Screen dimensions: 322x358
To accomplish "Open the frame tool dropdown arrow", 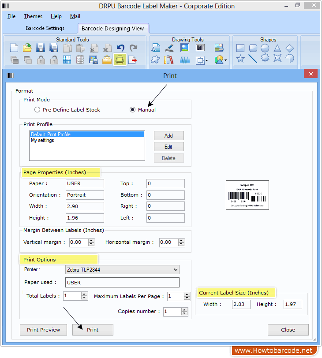I will (x=207, y=60).
